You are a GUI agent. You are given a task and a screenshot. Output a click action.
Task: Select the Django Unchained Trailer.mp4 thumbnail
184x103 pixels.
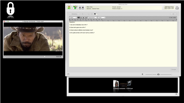(123, 85)
